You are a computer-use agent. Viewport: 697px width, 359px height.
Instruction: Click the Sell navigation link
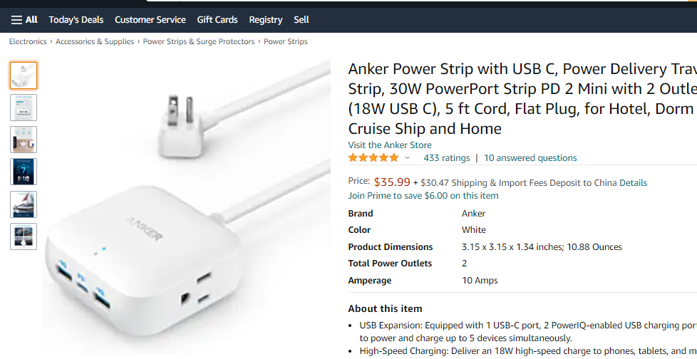301,20
